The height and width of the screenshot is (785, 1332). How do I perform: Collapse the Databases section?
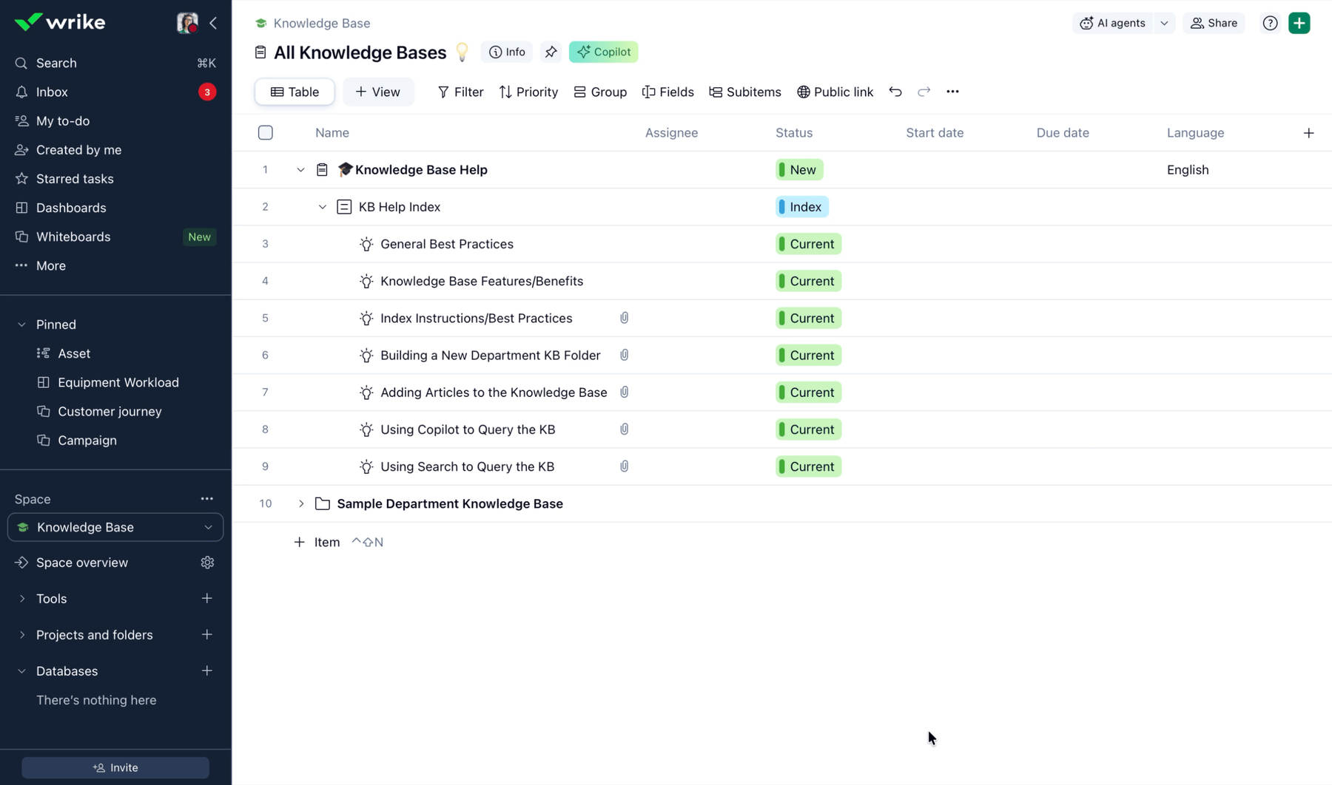coord(21,671)
